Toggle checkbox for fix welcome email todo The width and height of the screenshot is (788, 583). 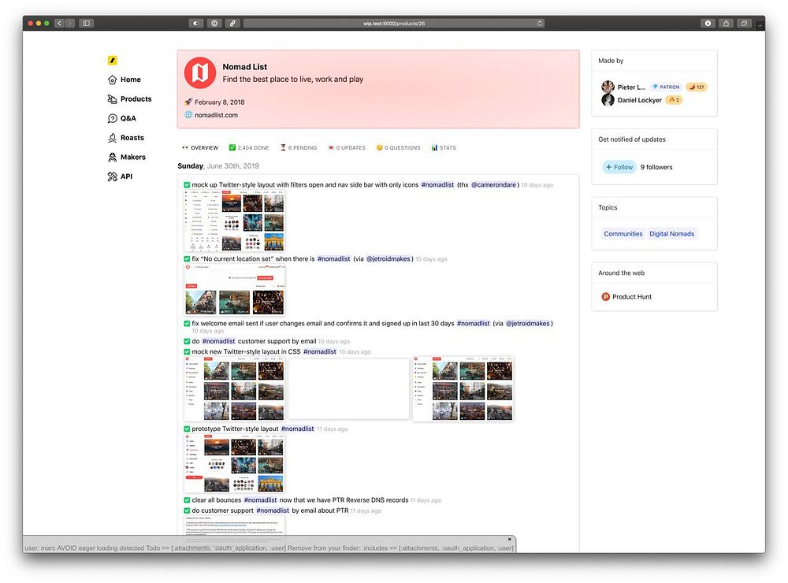(x=187, y=324)
